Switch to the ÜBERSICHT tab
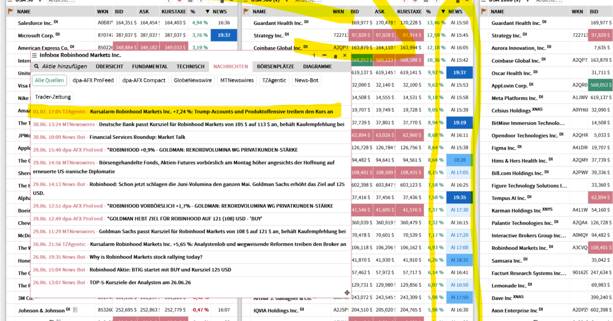The width and height of the screenshot is (613, 321). (x=109, y=66)
